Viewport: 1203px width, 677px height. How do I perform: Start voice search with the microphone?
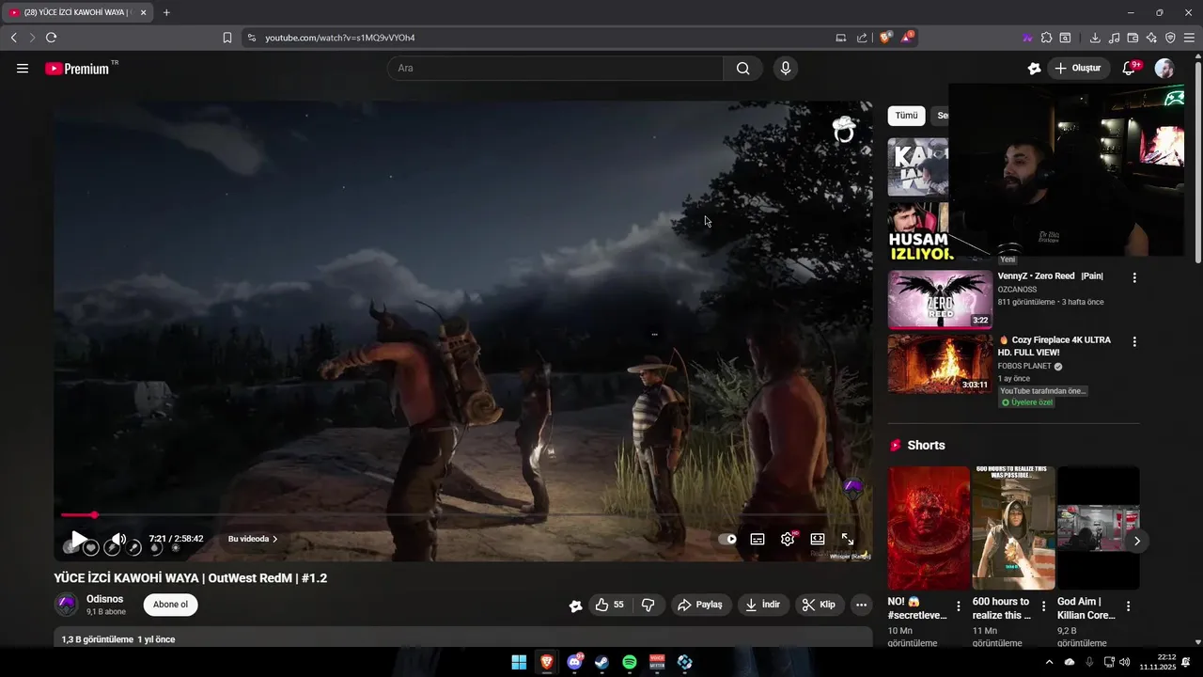tap(786, 69)
